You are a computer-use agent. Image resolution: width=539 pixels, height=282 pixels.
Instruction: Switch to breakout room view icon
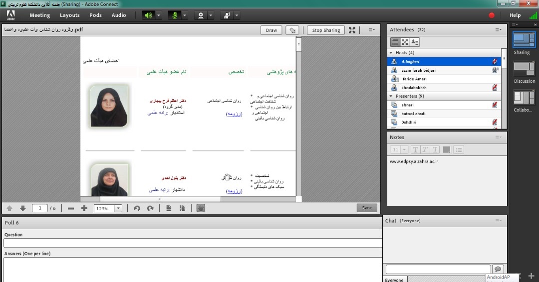point(405,42)
